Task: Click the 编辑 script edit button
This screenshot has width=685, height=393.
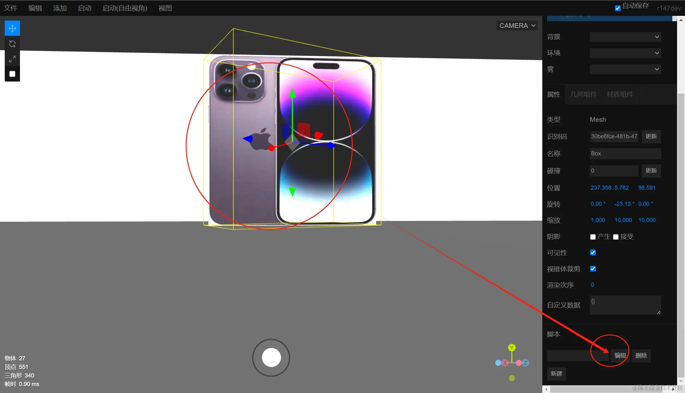Action: [x=620, y=356]
